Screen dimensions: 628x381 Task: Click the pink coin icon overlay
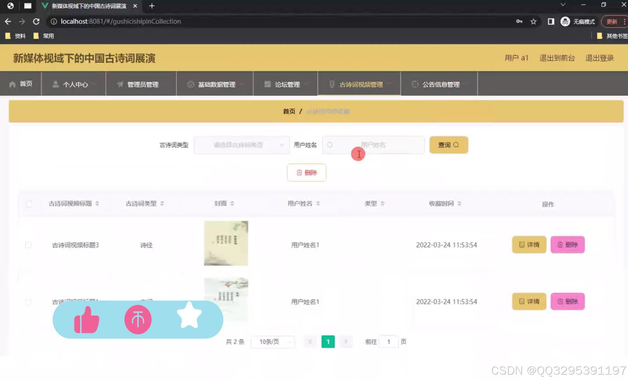[138, 320]
